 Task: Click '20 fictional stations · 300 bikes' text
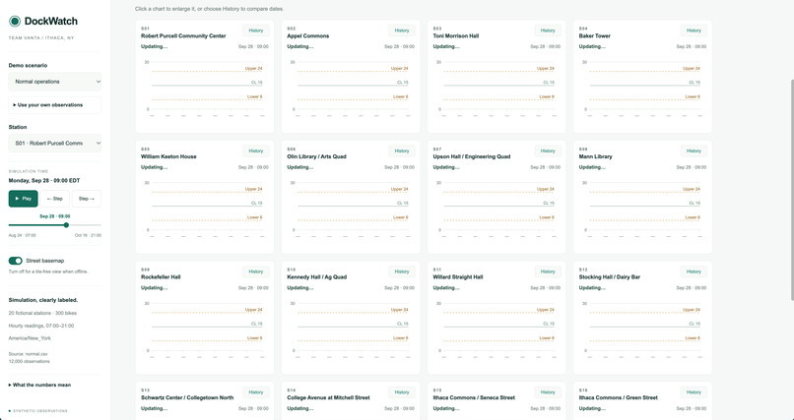pyautogui.click(x=42, y=313)
